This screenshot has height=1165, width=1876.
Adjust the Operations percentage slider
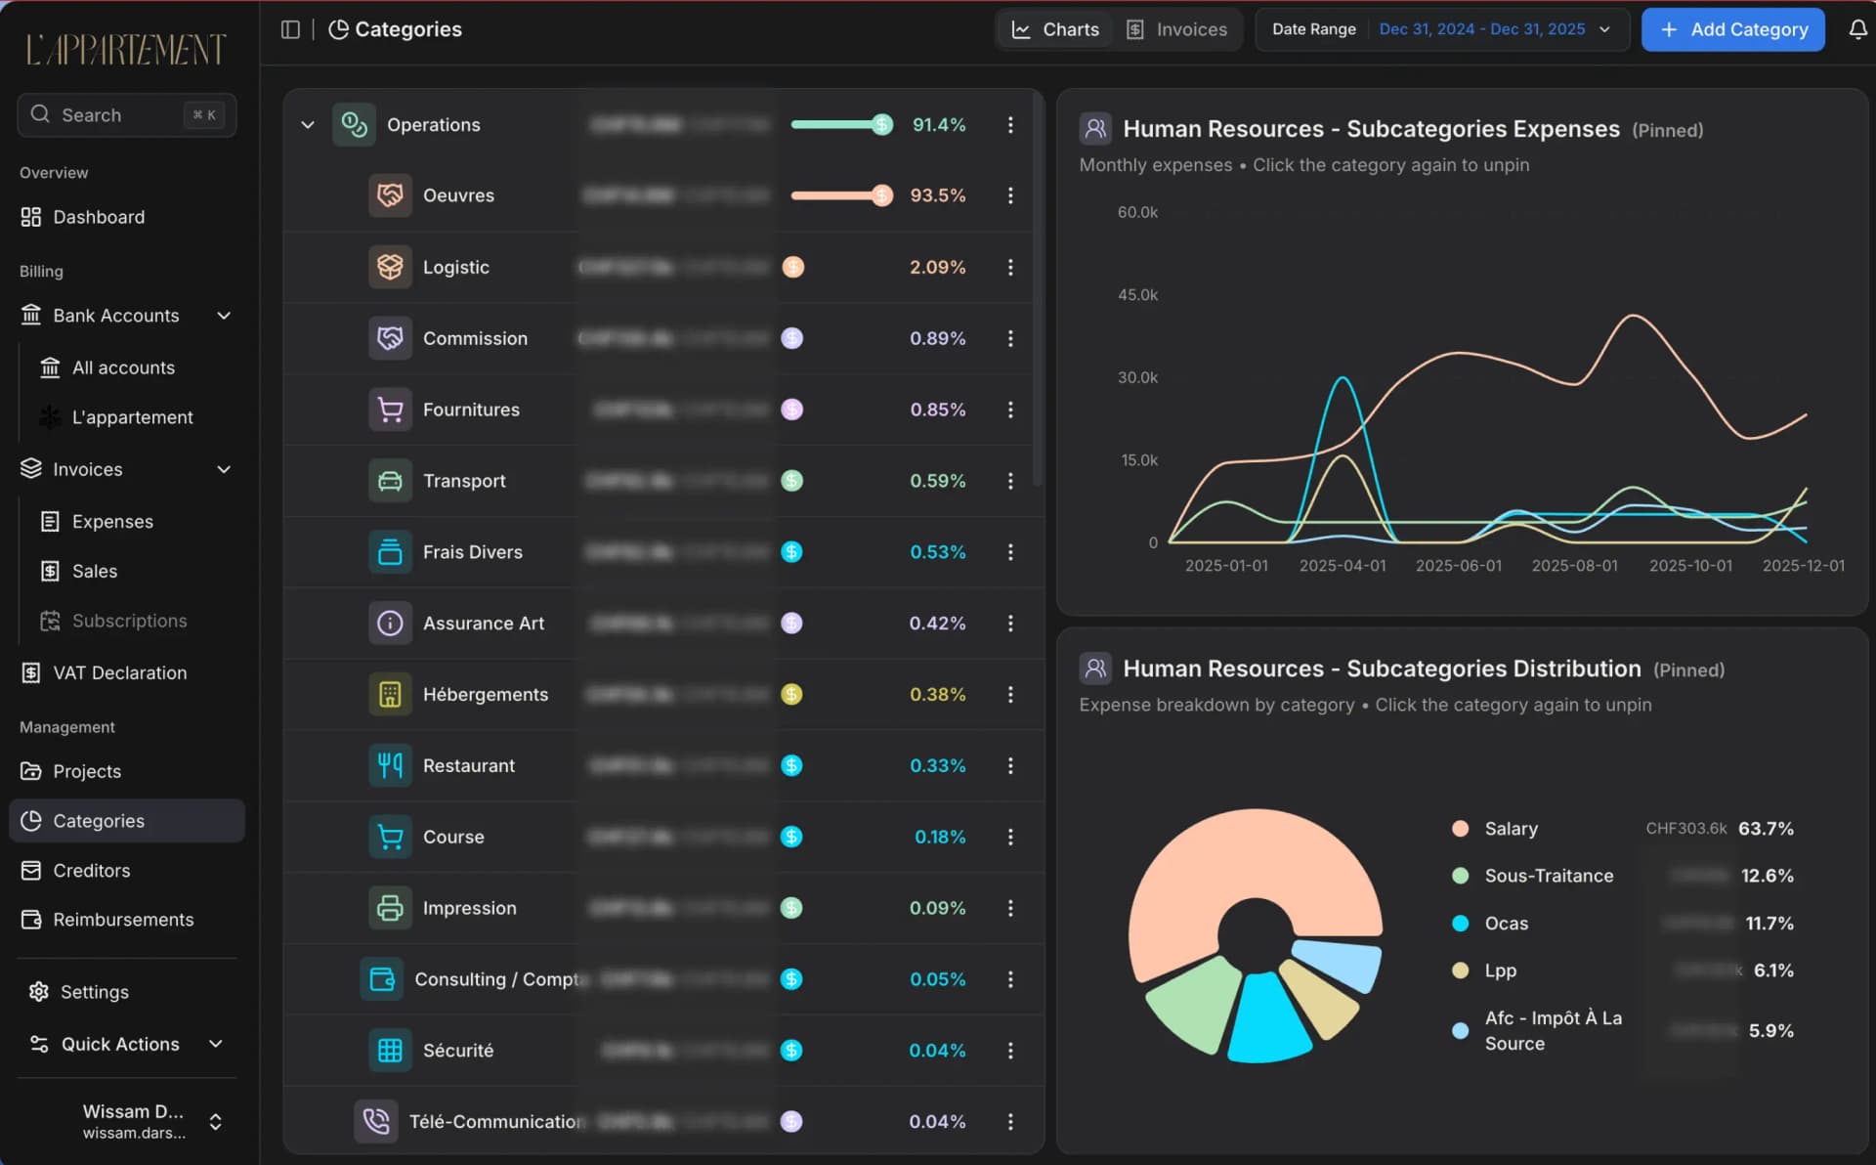point(881,125)
